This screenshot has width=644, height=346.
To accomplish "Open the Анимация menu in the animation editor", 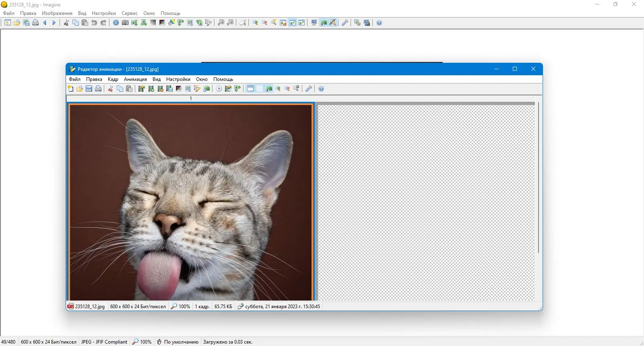I will (x=135, y=79).
